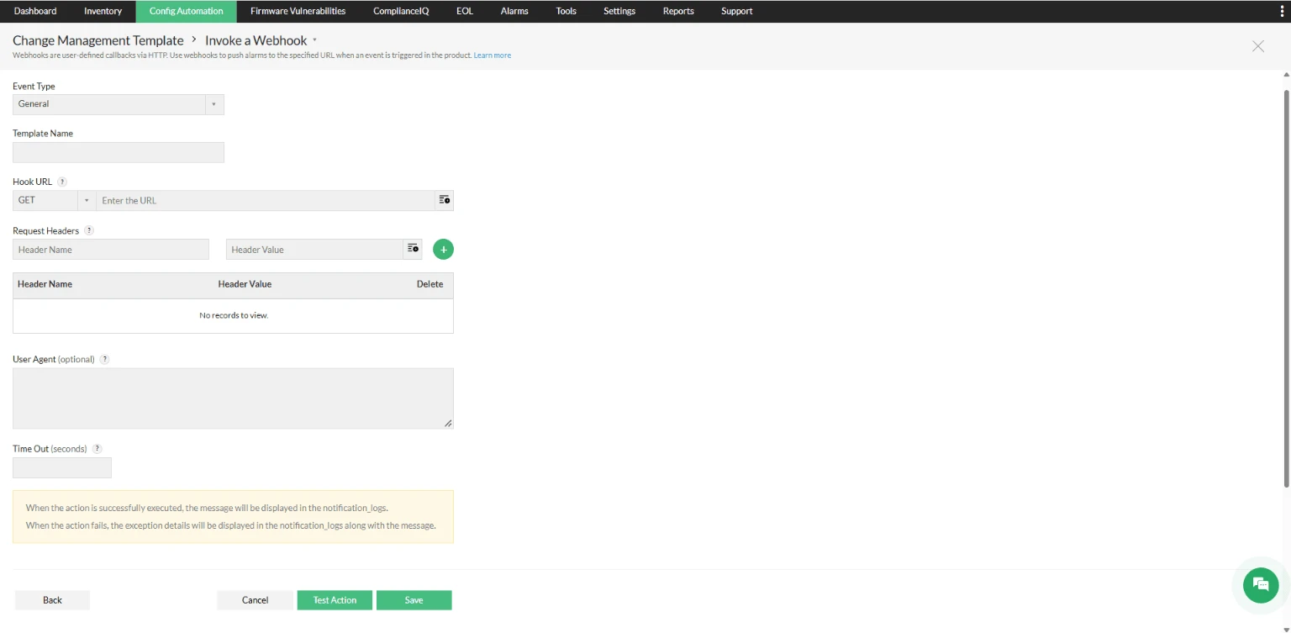The image size is (1291, 633).
Task: Open the GET HTTP method dropdown
Action: (x=54, y=200)
